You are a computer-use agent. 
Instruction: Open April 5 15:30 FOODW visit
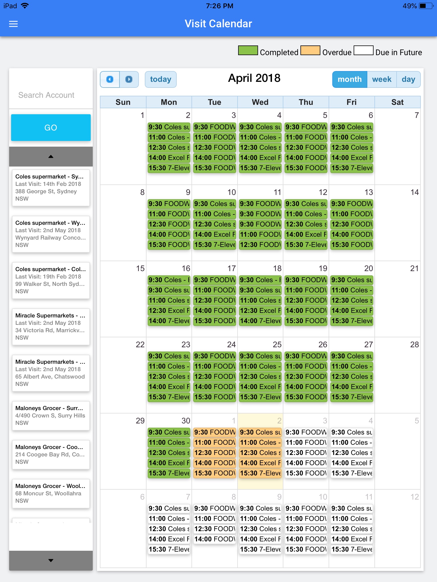306,168
